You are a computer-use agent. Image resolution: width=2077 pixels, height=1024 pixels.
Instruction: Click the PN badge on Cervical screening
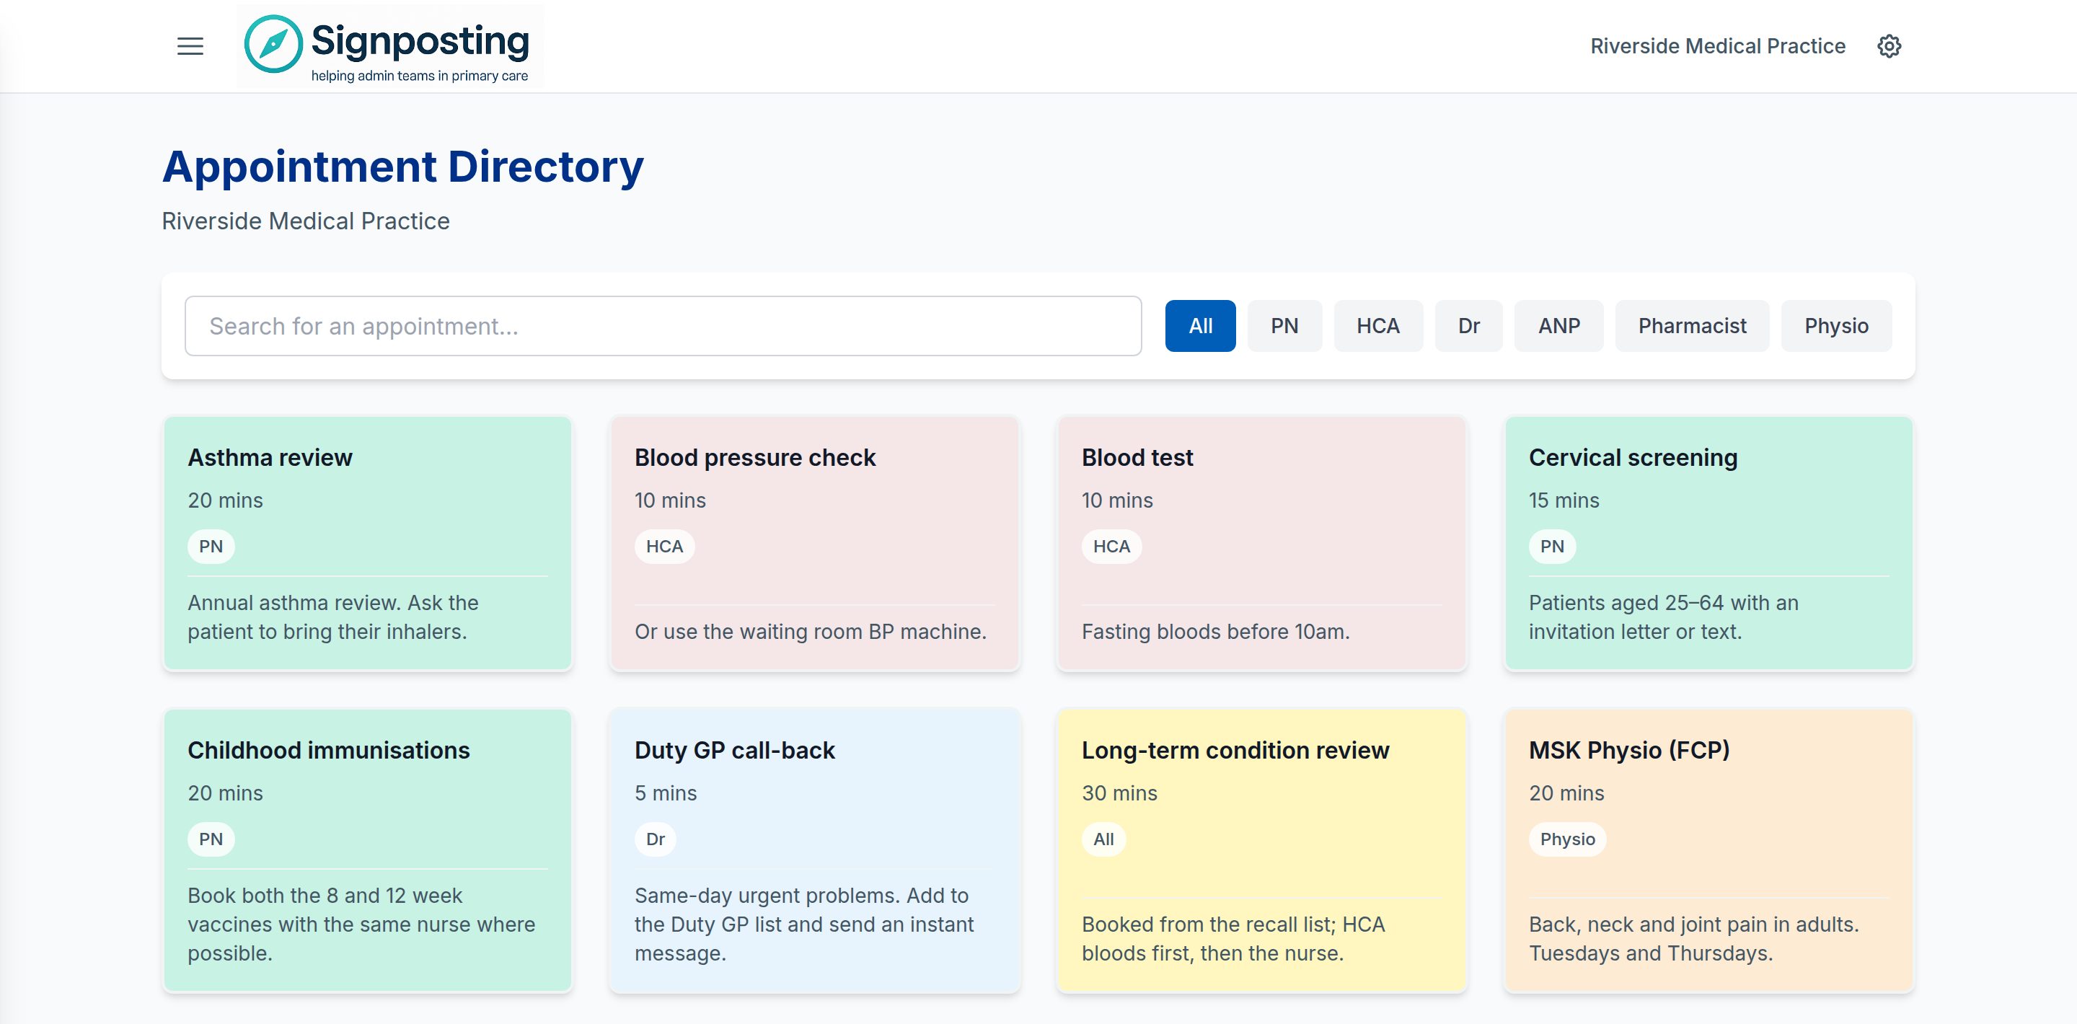pyautogui.click(x=1552, y=546)
